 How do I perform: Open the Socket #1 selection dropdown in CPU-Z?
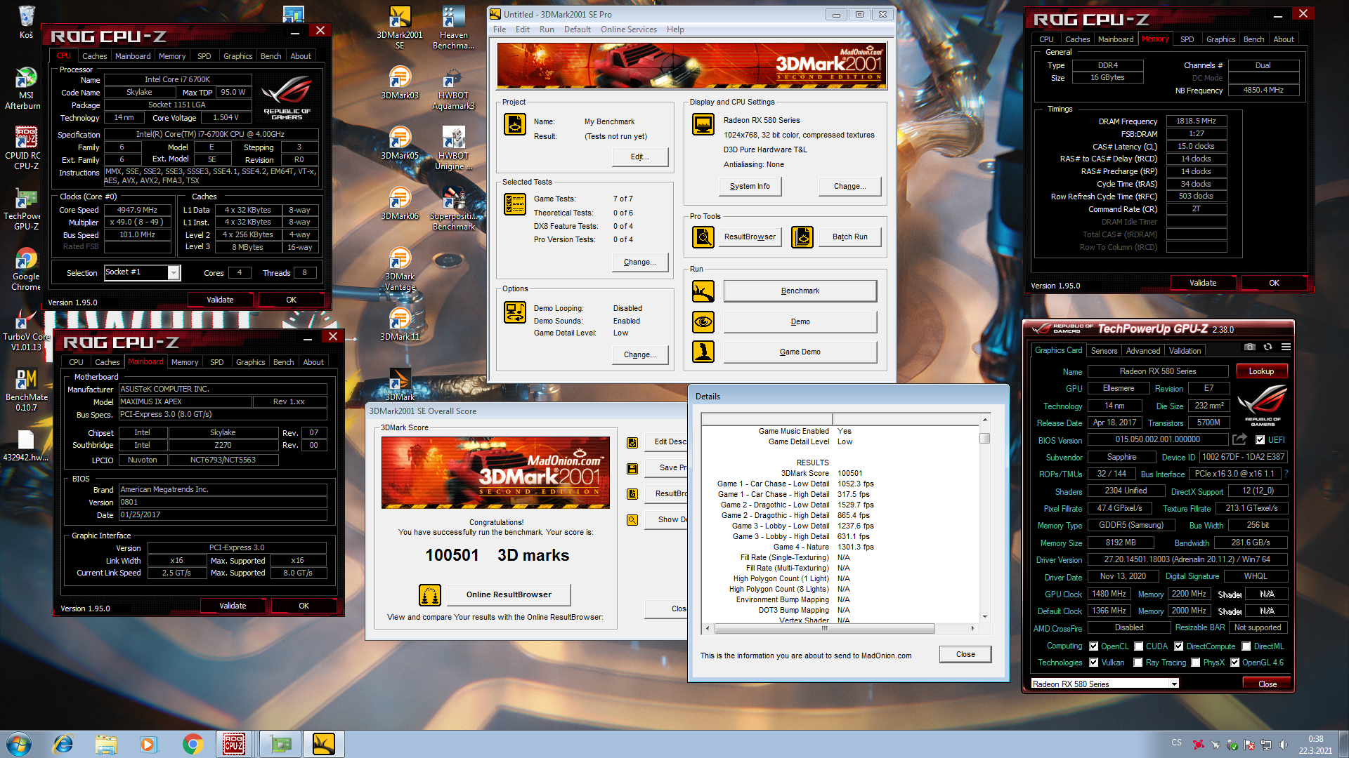pos(173,273)
